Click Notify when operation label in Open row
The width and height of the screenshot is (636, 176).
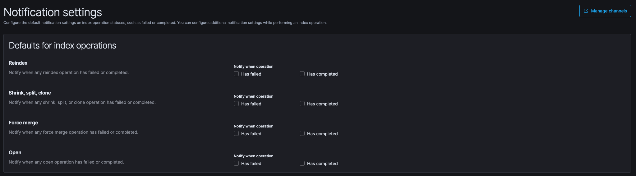point(253,156)
